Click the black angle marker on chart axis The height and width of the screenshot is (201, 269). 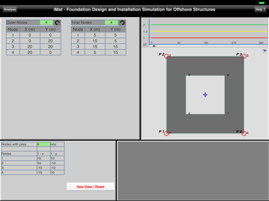point(154,46)
